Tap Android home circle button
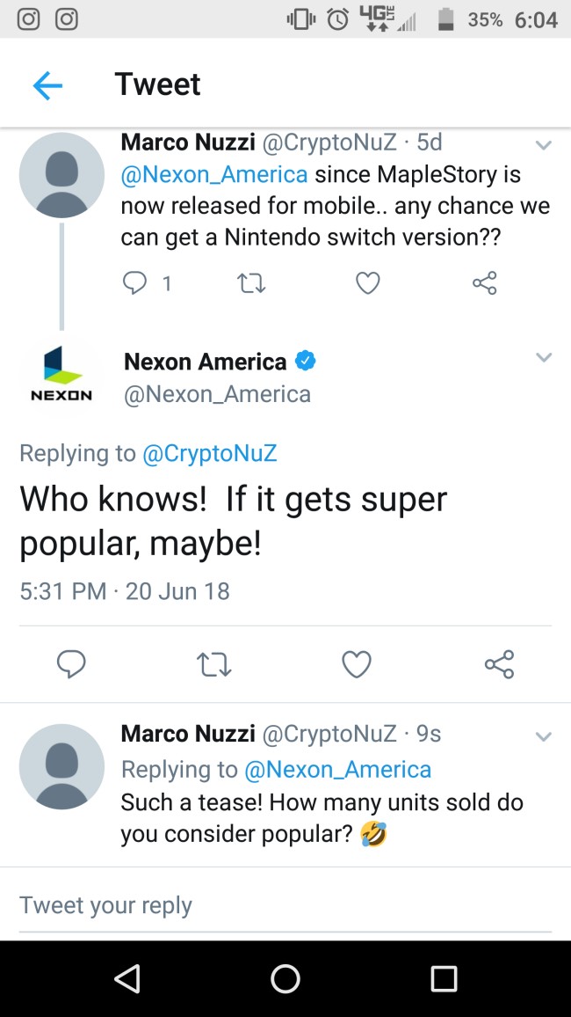This screenshot has height=1017, width=571. pyautogui.click(x=285, y=978)
